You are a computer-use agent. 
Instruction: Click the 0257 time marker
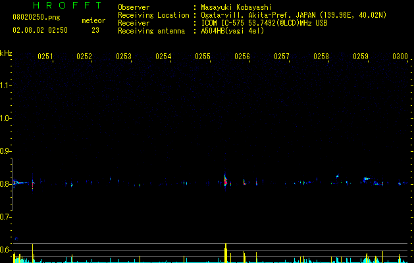(282, 56)
